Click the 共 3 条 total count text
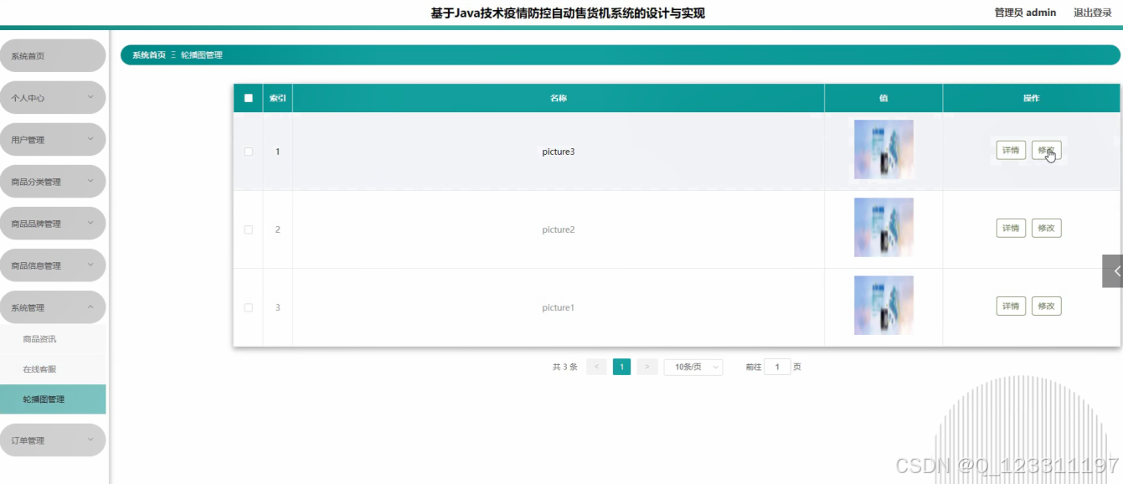 pos(565,367)
